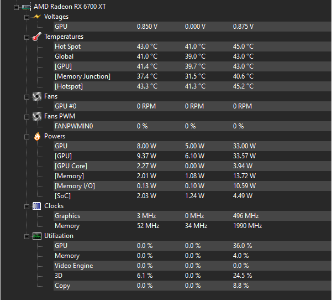Click the 8.8 % Copy utilization max value

[x=241, y=286]
